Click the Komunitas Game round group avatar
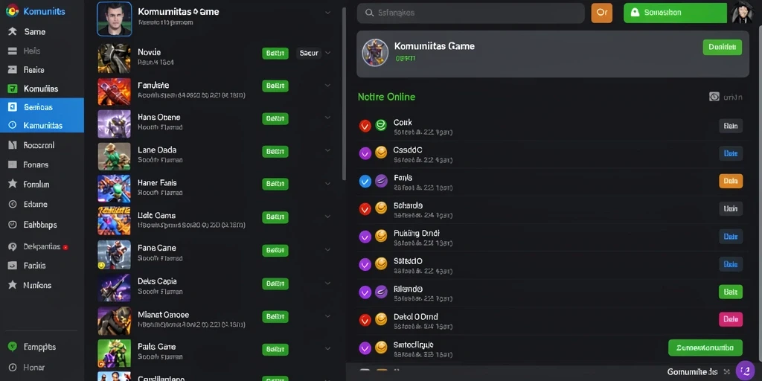 (375, 53)
